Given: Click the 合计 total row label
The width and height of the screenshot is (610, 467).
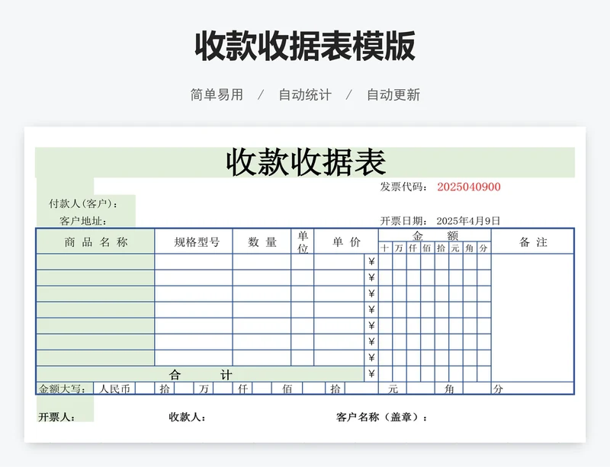Looking at the screenshot, I should pyautogui.click(x=201, y=375).
